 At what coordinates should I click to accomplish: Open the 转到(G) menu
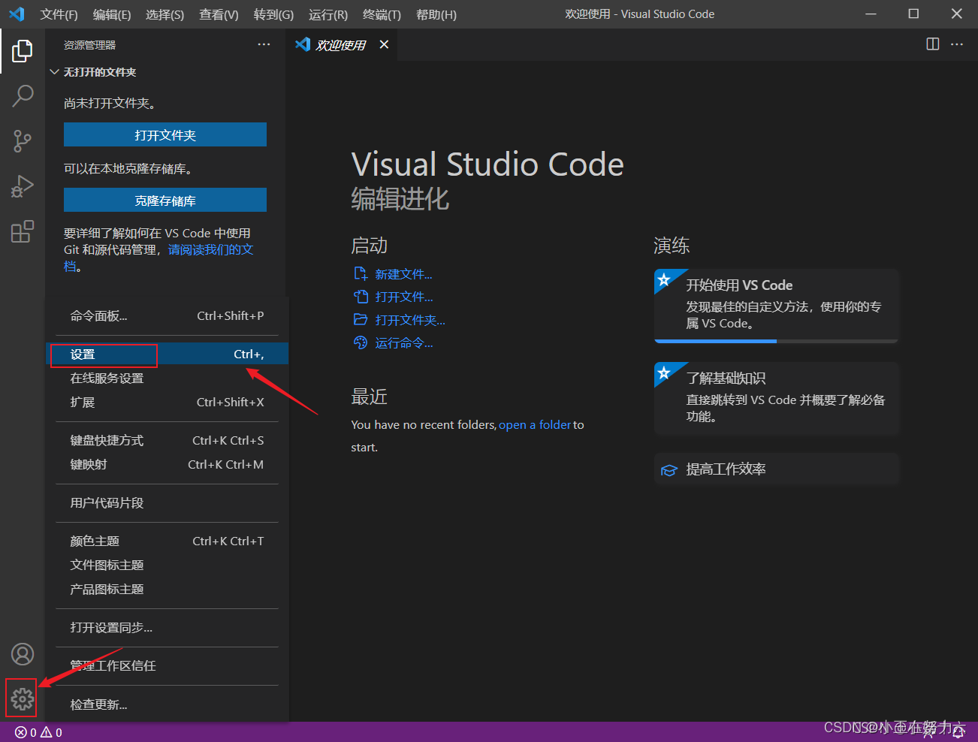(273, 14)
